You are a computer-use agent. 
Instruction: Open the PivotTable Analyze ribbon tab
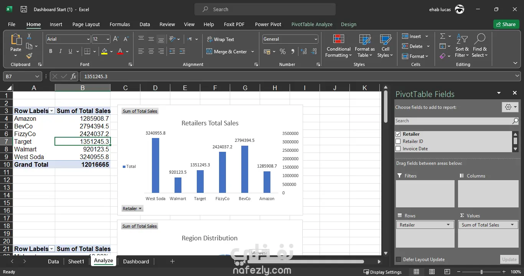[x=311, y=24]
